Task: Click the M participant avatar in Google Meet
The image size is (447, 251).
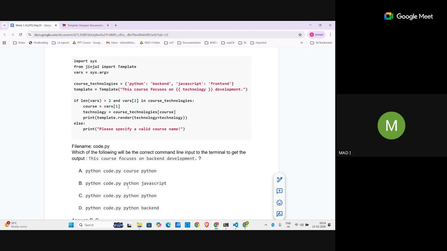Action: [x=391, y=125]
